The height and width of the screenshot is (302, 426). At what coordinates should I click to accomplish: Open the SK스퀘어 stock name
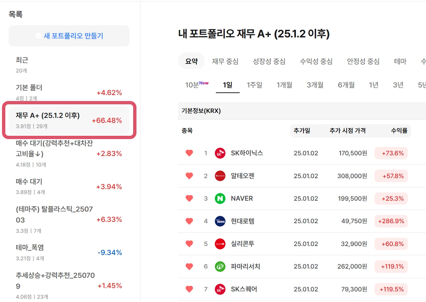244,289
